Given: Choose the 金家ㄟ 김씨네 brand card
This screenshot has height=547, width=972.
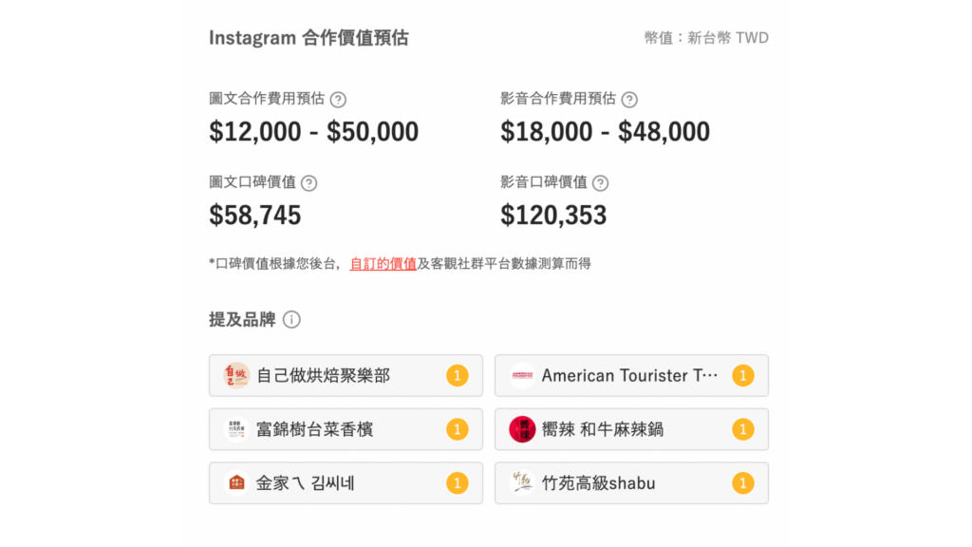Looking at the screenshot, I should click(346, 483).
